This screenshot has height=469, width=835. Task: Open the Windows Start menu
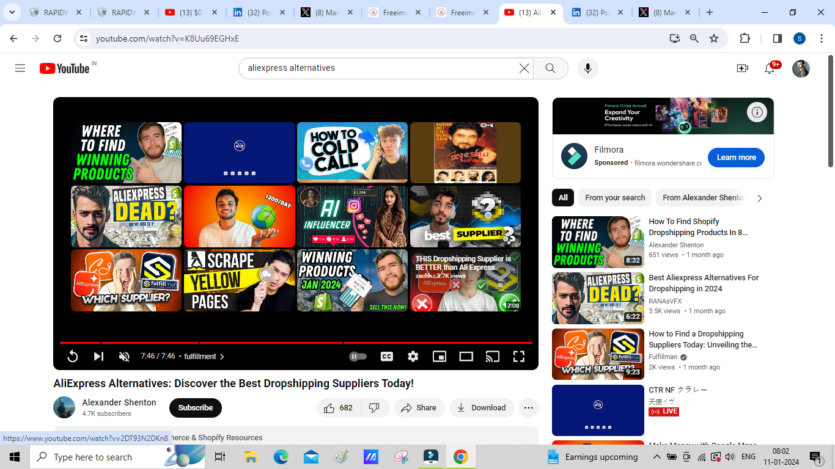14,457
